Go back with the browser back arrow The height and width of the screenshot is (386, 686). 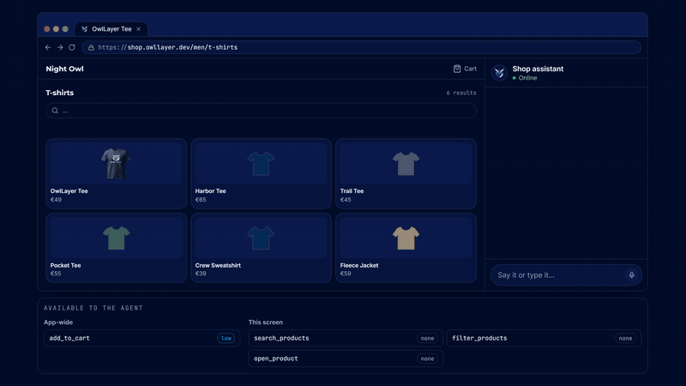pyautogui.click(x=48, y=47)
